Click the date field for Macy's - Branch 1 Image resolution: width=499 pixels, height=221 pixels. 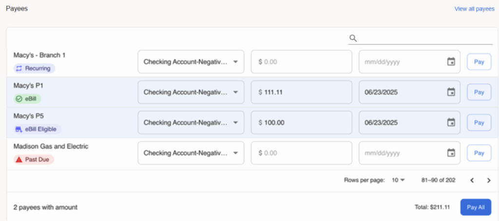(409, 62)
